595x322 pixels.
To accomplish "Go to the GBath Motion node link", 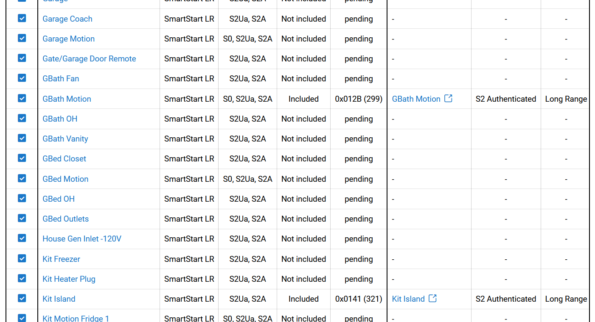I will (x=416, y=99).
